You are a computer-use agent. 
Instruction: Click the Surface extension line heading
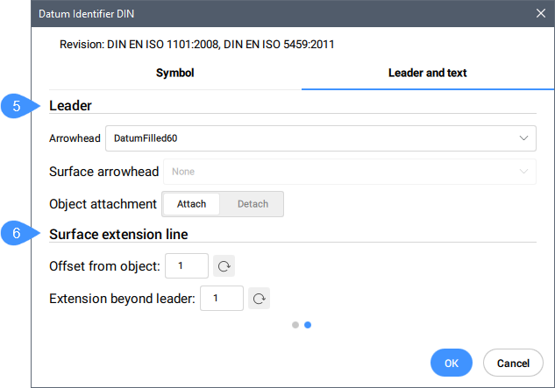pos(118,234)
